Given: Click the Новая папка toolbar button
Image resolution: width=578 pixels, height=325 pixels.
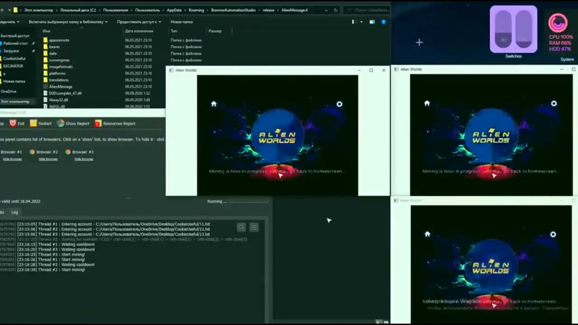Looking at the screenshot, I should 182,22.
